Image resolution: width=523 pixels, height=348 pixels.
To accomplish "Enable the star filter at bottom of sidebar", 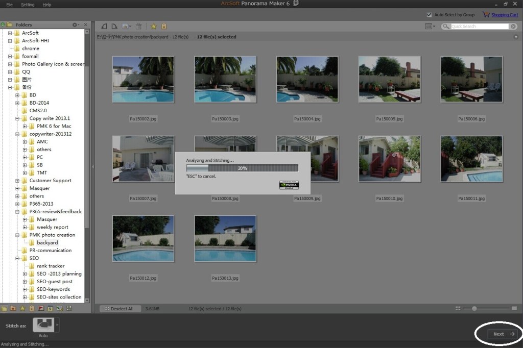I will pos(23,308).
